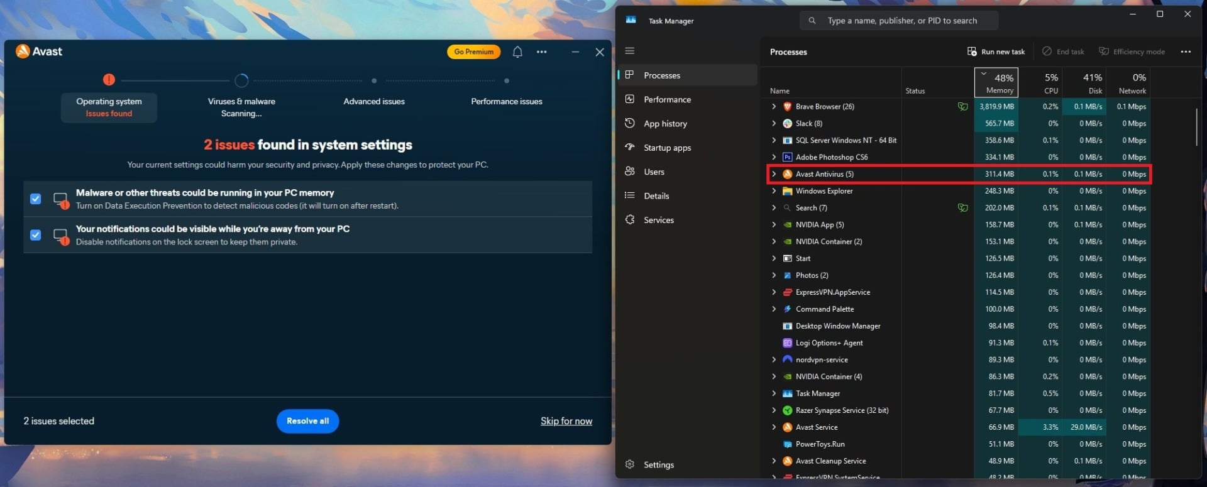Sort processes by the Memory column header
This screenshot has height=487, width=1207.
click(996, 82)
